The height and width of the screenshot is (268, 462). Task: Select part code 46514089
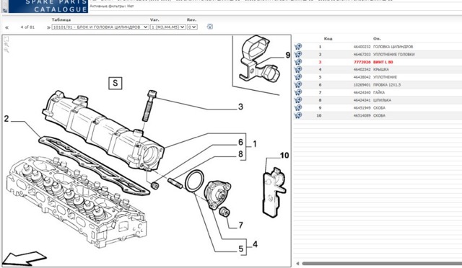pyautogui.click(x=362, y=115)
